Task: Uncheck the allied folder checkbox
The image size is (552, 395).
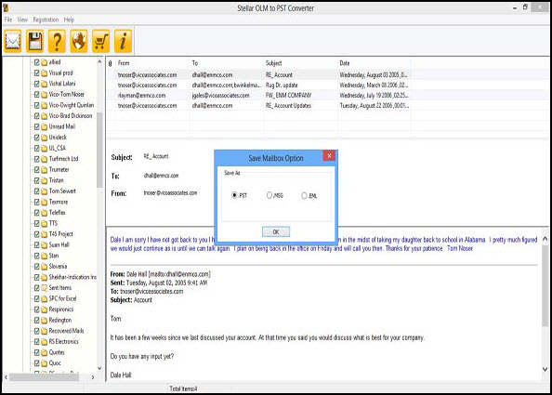Action: tap(36, 62)
